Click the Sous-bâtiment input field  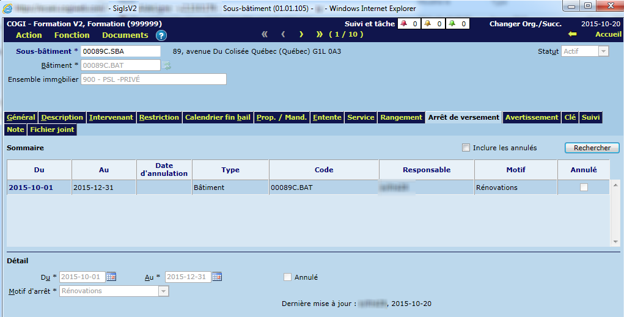click(120, 51)
